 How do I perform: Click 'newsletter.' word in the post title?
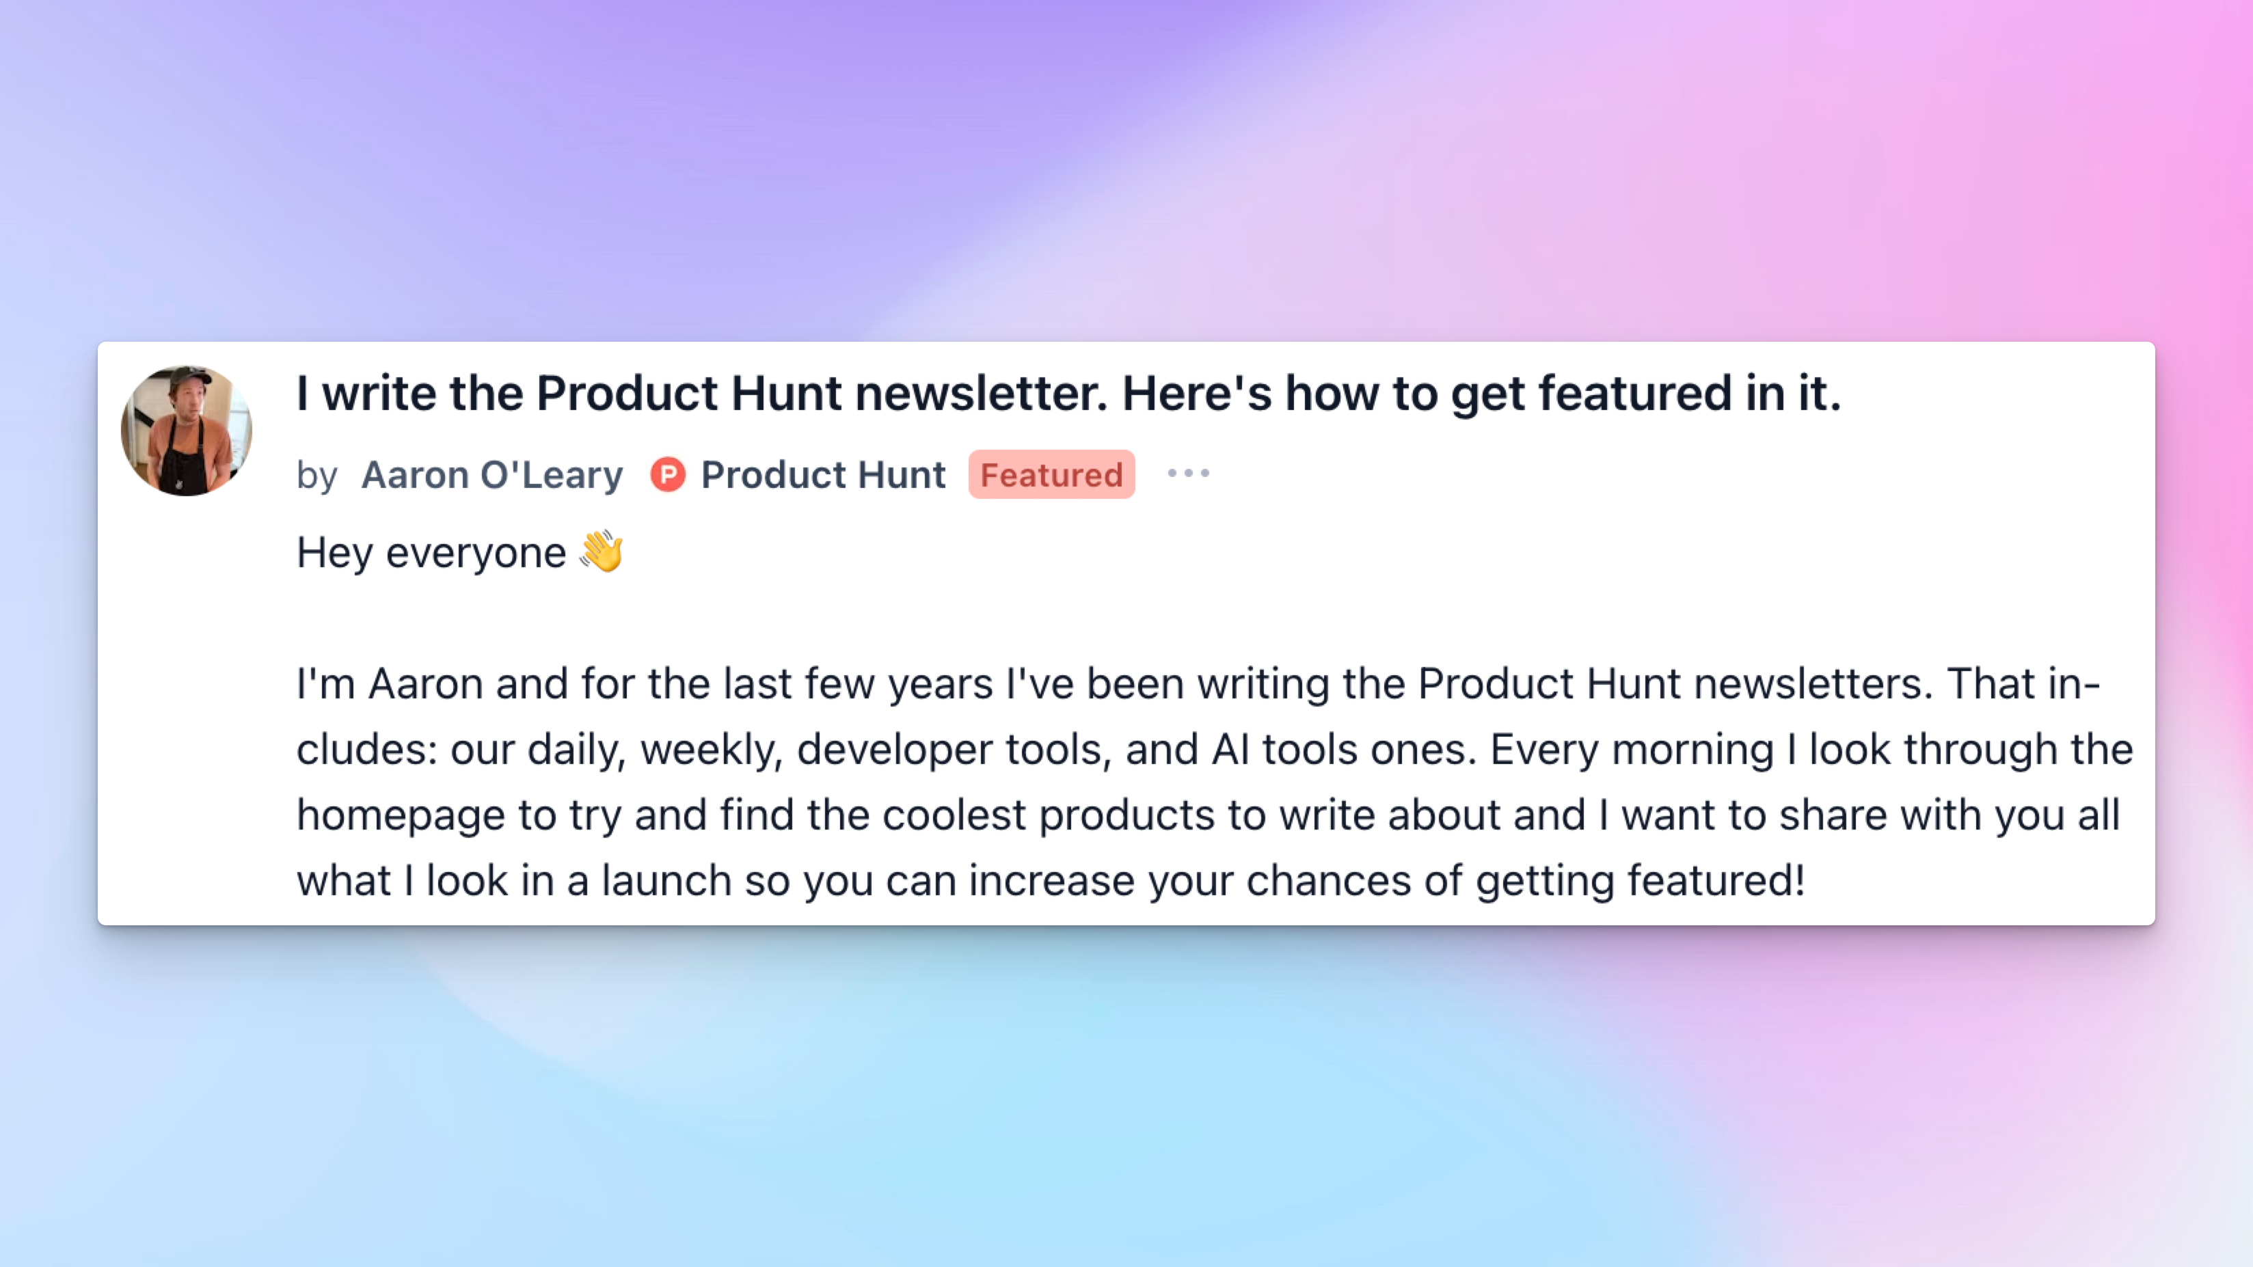[x=982, y=394]
